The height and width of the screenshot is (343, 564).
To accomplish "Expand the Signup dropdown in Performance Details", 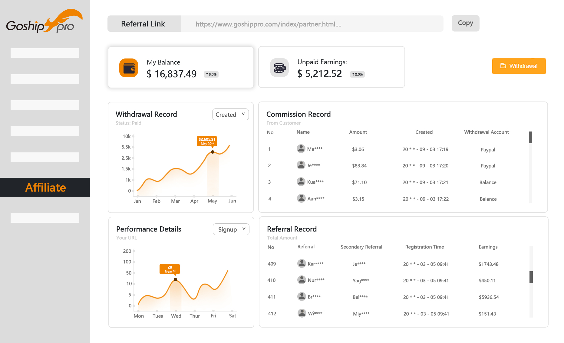I will point(231,229).
